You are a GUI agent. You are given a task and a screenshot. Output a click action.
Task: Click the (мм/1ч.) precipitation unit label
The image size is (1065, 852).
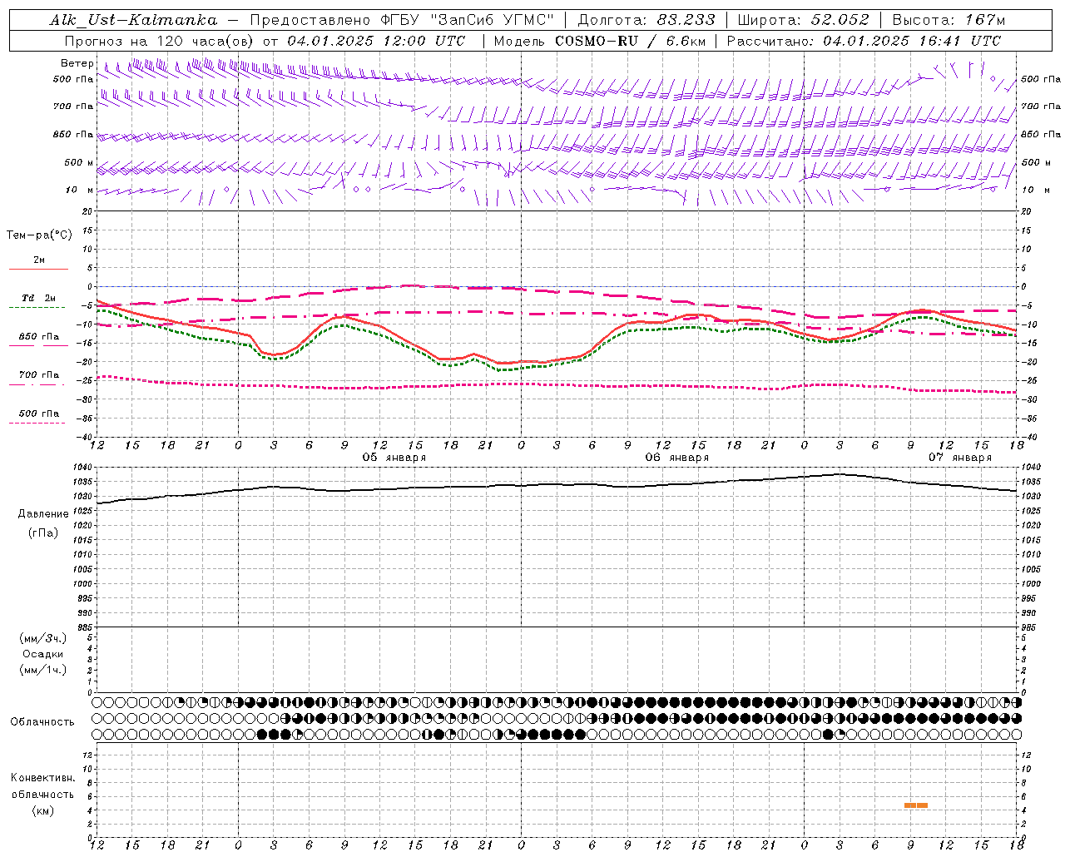point(43,670)
